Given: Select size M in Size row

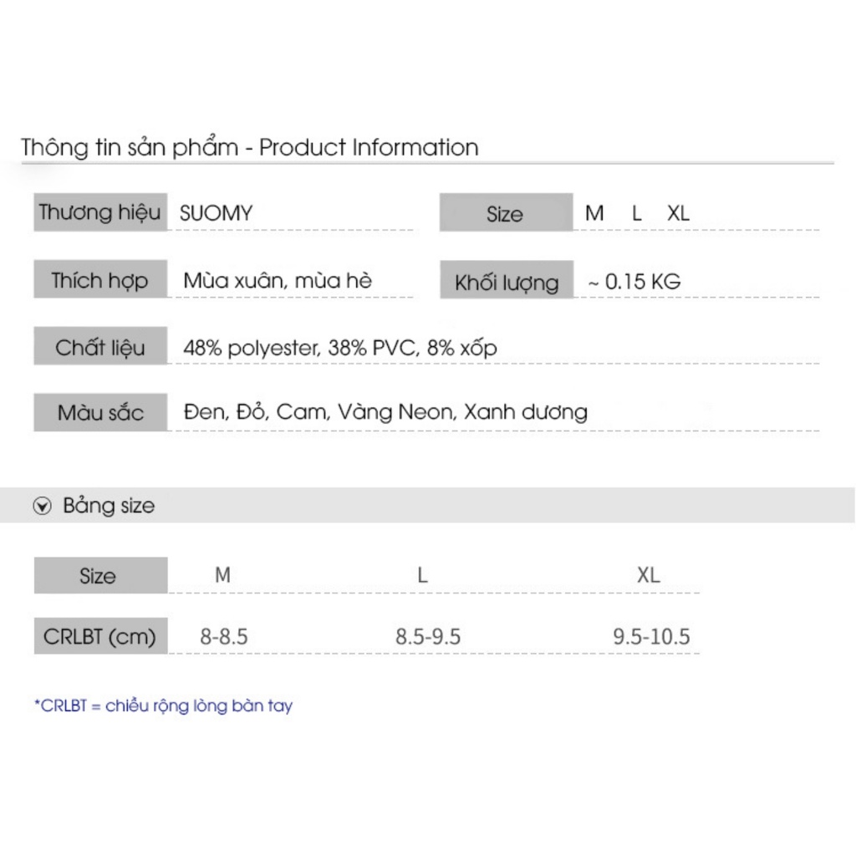Looking at the screenshot, I should tap(594, 213).
